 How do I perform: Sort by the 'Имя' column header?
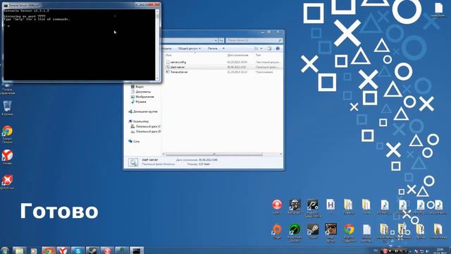[x=168, y=55]
